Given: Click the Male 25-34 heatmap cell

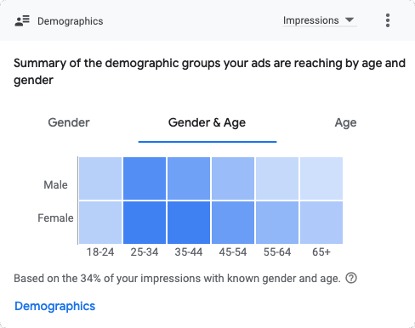Looking at the screenshot, I should pos(145,178).
